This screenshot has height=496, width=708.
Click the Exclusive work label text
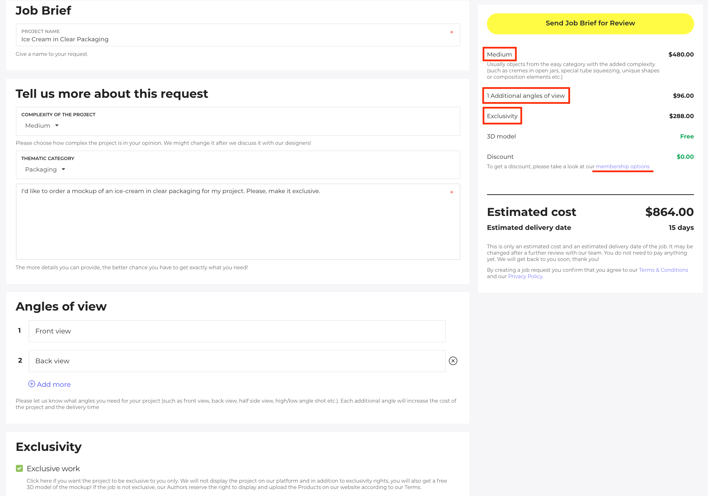pos(53,469)
